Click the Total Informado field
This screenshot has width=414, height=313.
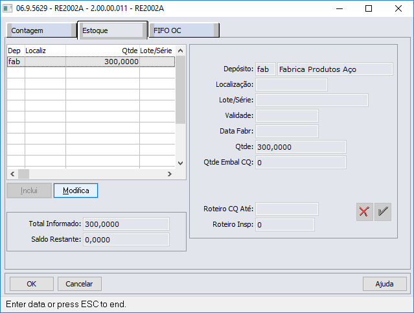pyautogui.click(x=126, y=224)
